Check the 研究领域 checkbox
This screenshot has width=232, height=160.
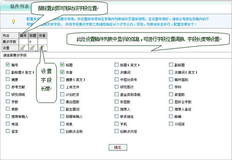8,94
